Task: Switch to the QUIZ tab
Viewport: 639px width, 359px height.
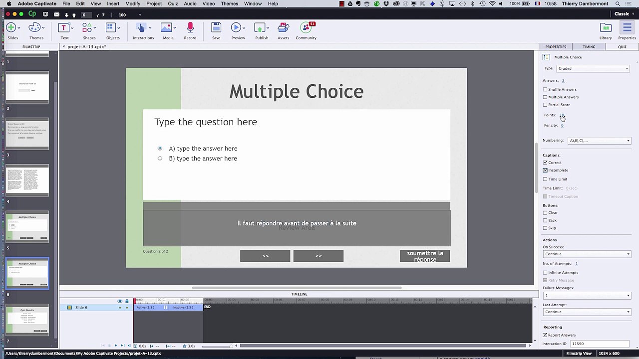Action: click(x=622, y=47)
